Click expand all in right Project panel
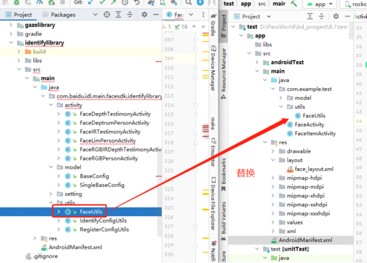The image size is (367, 263). (x=310, y=16)
